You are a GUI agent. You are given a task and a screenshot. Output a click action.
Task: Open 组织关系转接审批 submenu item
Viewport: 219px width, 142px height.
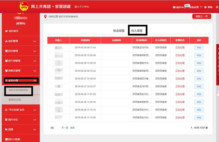pos(18,90)
